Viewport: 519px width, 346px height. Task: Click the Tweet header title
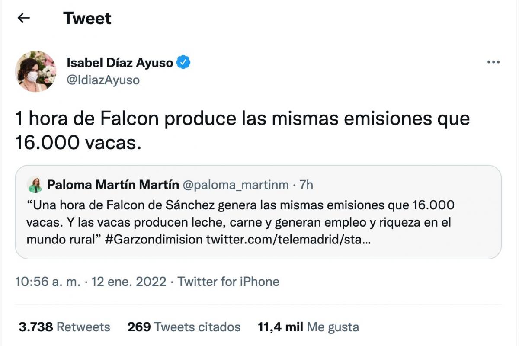tap(87, 18)
